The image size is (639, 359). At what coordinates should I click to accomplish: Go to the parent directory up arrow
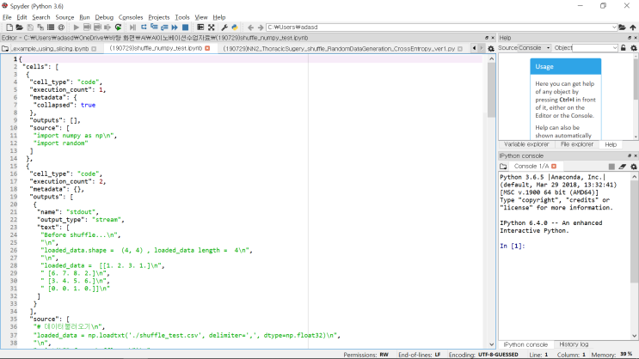(x=633, y=27)
